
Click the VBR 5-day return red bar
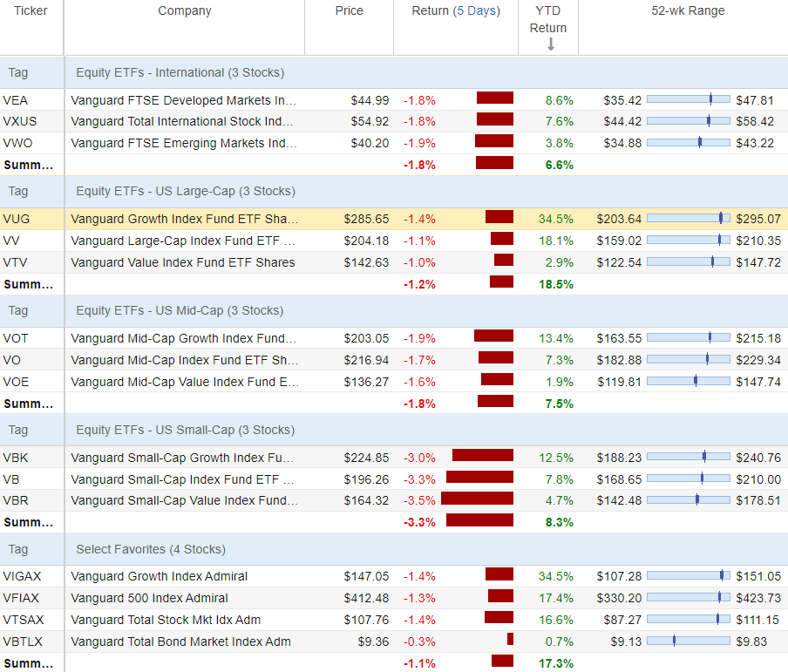point(477,498)
